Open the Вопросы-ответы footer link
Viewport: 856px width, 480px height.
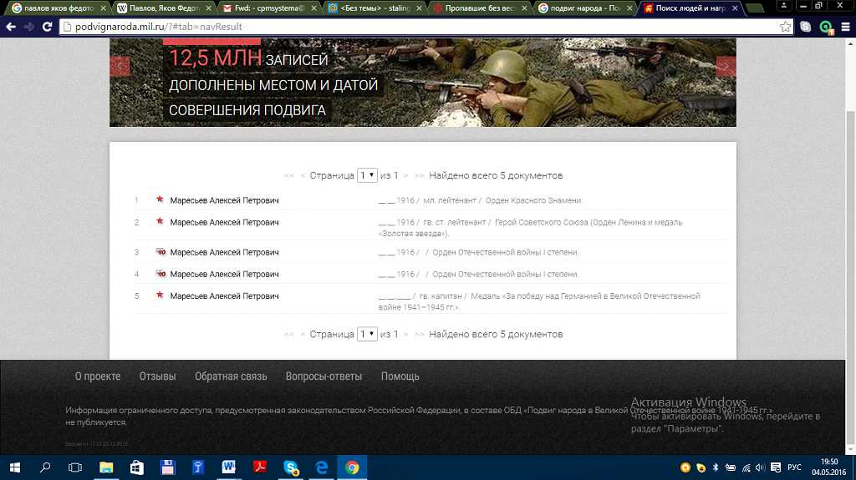point(324,376)
